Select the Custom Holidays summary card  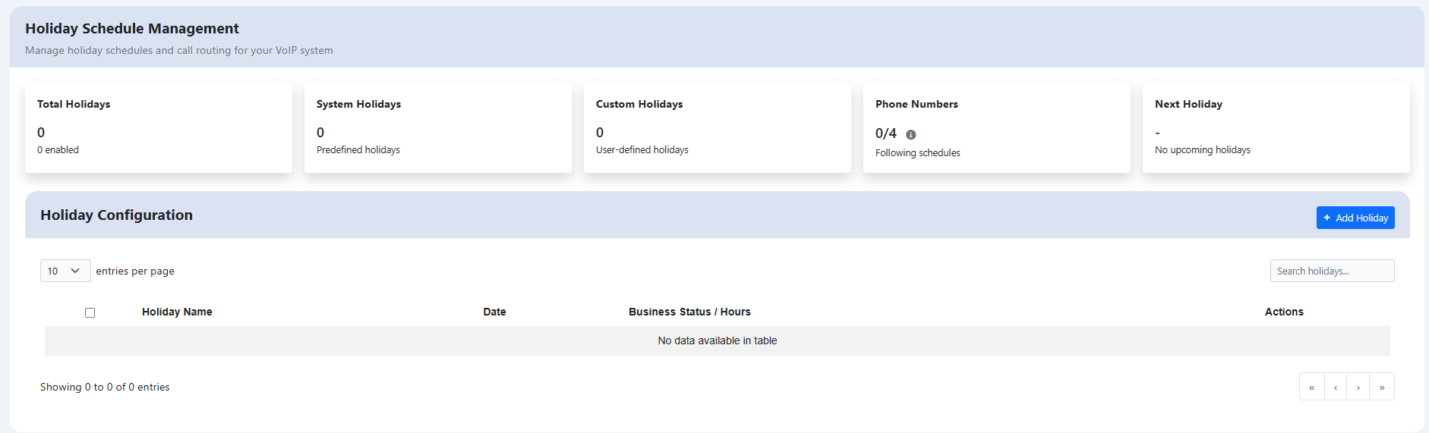(718, 127)
